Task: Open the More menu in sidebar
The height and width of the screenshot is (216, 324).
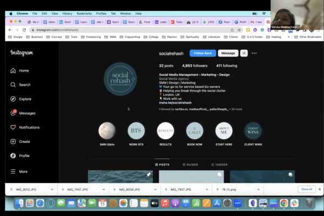Action: [x=19, y=172]
